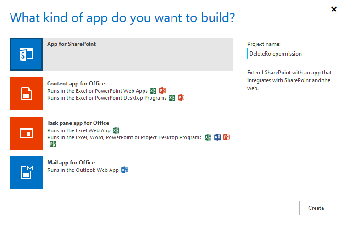
Task: Choose the "Content app for Office" heading
Action: tap(76, 84)
